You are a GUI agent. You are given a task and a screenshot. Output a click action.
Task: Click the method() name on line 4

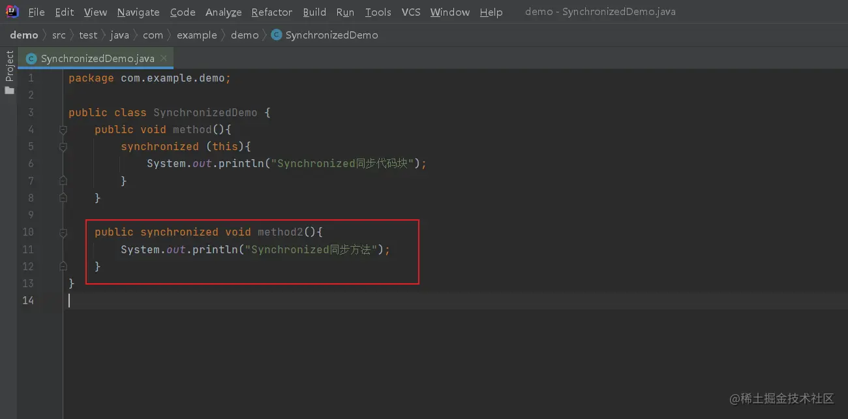click(192, 129)
